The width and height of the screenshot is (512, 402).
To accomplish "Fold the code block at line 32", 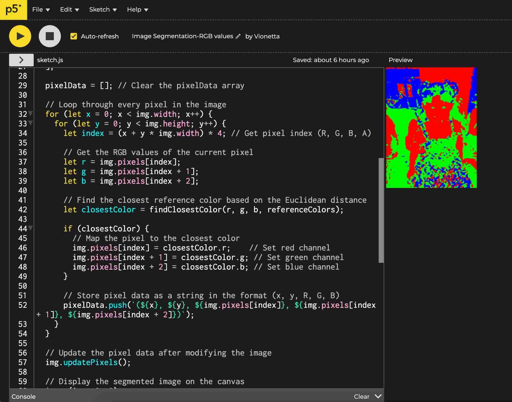I will [x=31, y=114].
